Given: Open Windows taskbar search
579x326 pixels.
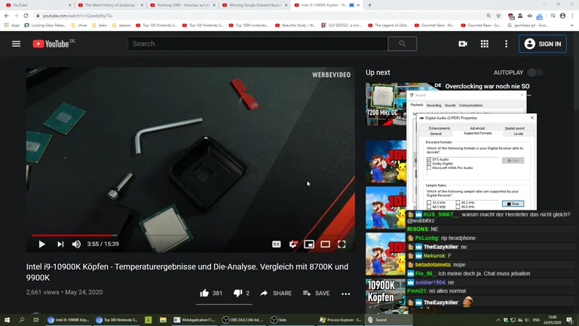Looking at the screenshot, I should (x=21, y=320).
